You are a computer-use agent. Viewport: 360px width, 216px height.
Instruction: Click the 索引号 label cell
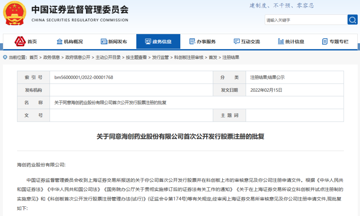click(34, 77)
